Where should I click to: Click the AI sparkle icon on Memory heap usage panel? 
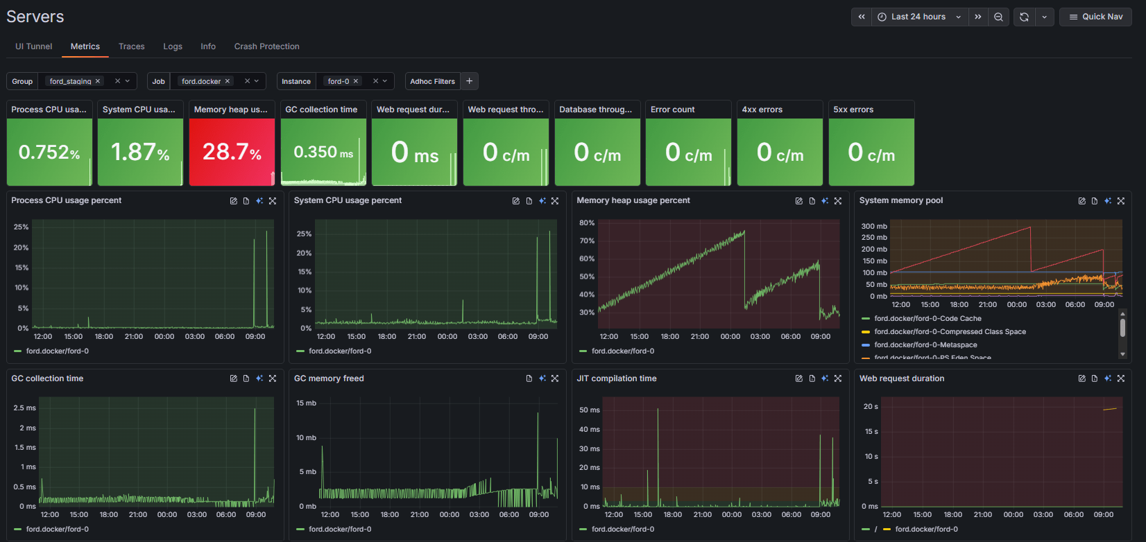[825, 201]
